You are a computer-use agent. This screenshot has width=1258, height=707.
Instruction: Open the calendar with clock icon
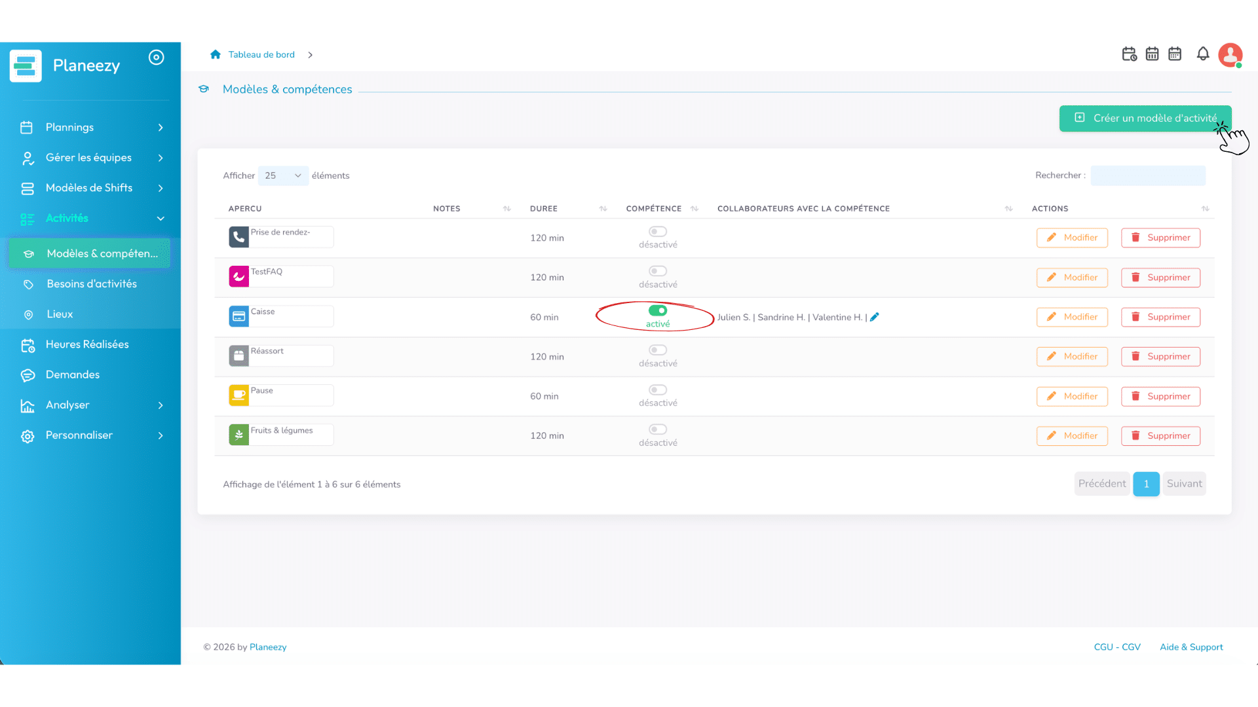tap(1129, 54)
